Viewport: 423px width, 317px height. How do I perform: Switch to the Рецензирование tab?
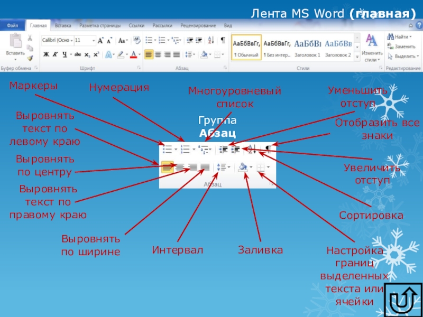pos(198,25)
